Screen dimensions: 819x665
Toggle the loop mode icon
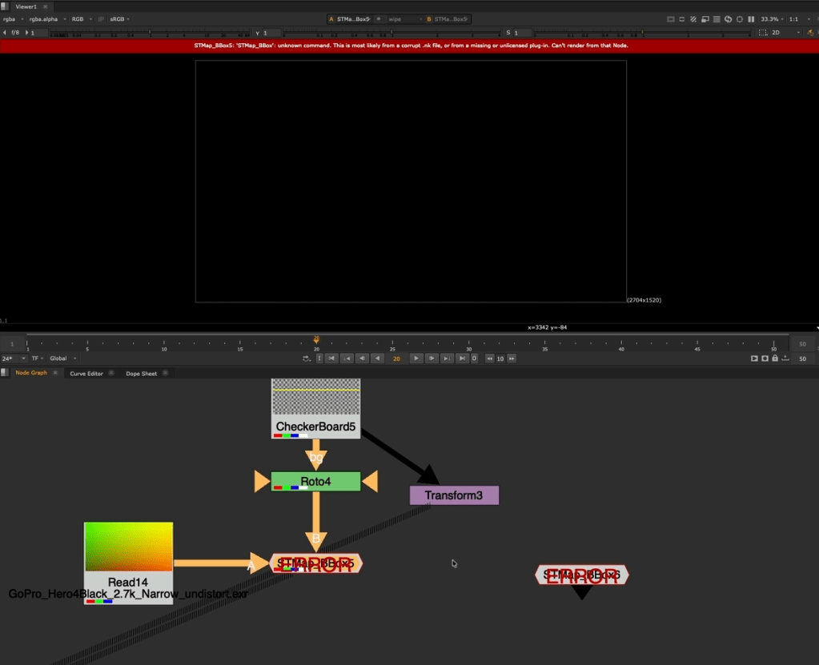pos(306,359)
